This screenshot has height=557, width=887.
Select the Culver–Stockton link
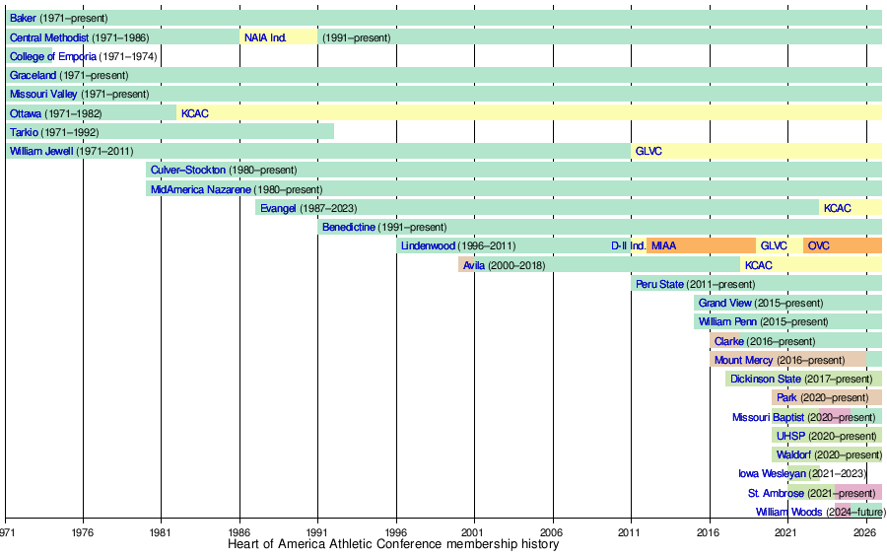pyautogui.click(x=188, y=170)
